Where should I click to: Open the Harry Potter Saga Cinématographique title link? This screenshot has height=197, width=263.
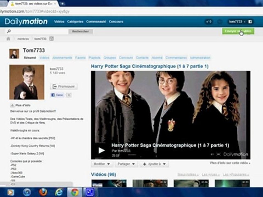(150, 66)
